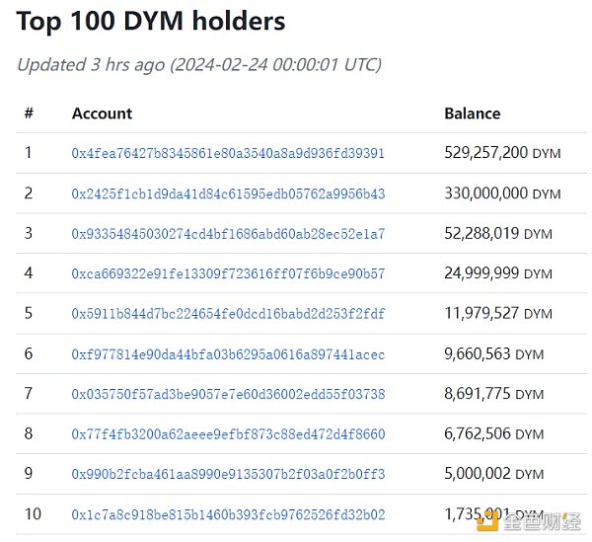Open the 0x77f4fb32 holder address
The width and height of the screenshot is (592, 542).
(228, 434)
